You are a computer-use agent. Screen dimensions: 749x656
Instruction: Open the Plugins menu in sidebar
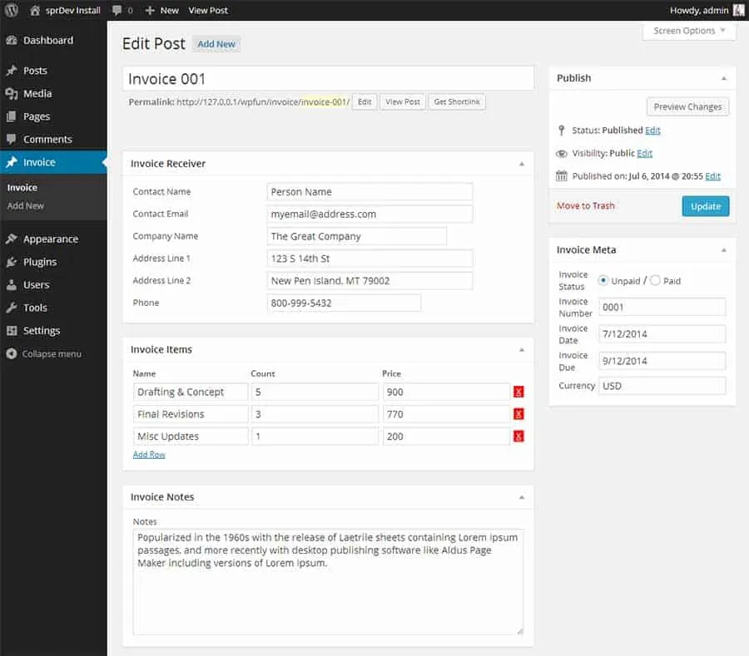coord(40,262)
